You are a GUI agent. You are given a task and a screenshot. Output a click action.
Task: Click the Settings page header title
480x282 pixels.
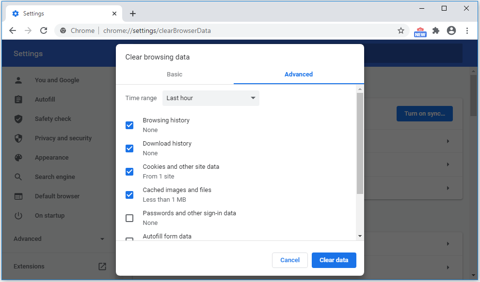point(28,54)
